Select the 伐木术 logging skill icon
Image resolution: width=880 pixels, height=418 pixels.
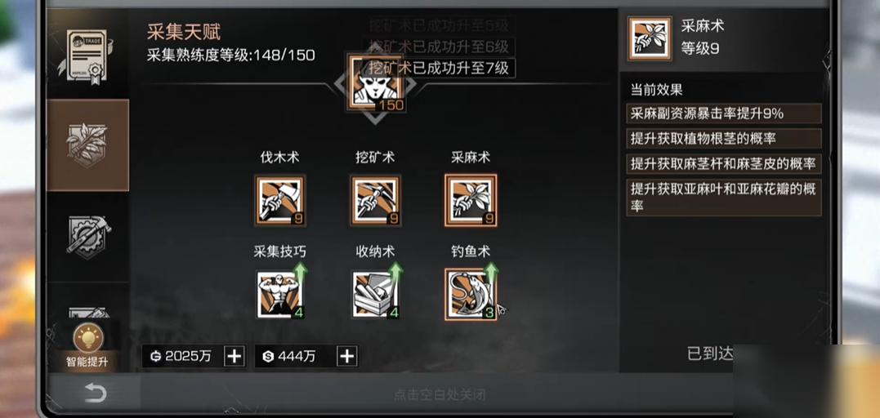point(280,201)
